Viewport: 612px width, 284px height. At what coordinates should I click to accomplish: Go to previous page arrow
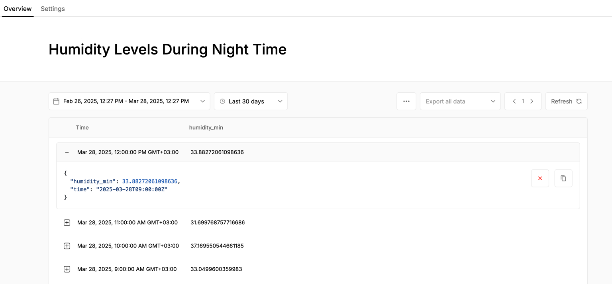coord(514,101)
